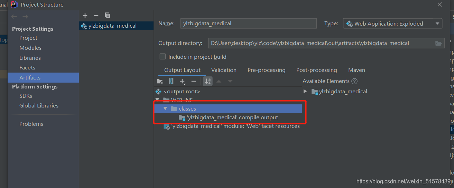The image size is (454, 188).
Task: Click the remove element minus icon in layout toolbar
Action: 194,81
